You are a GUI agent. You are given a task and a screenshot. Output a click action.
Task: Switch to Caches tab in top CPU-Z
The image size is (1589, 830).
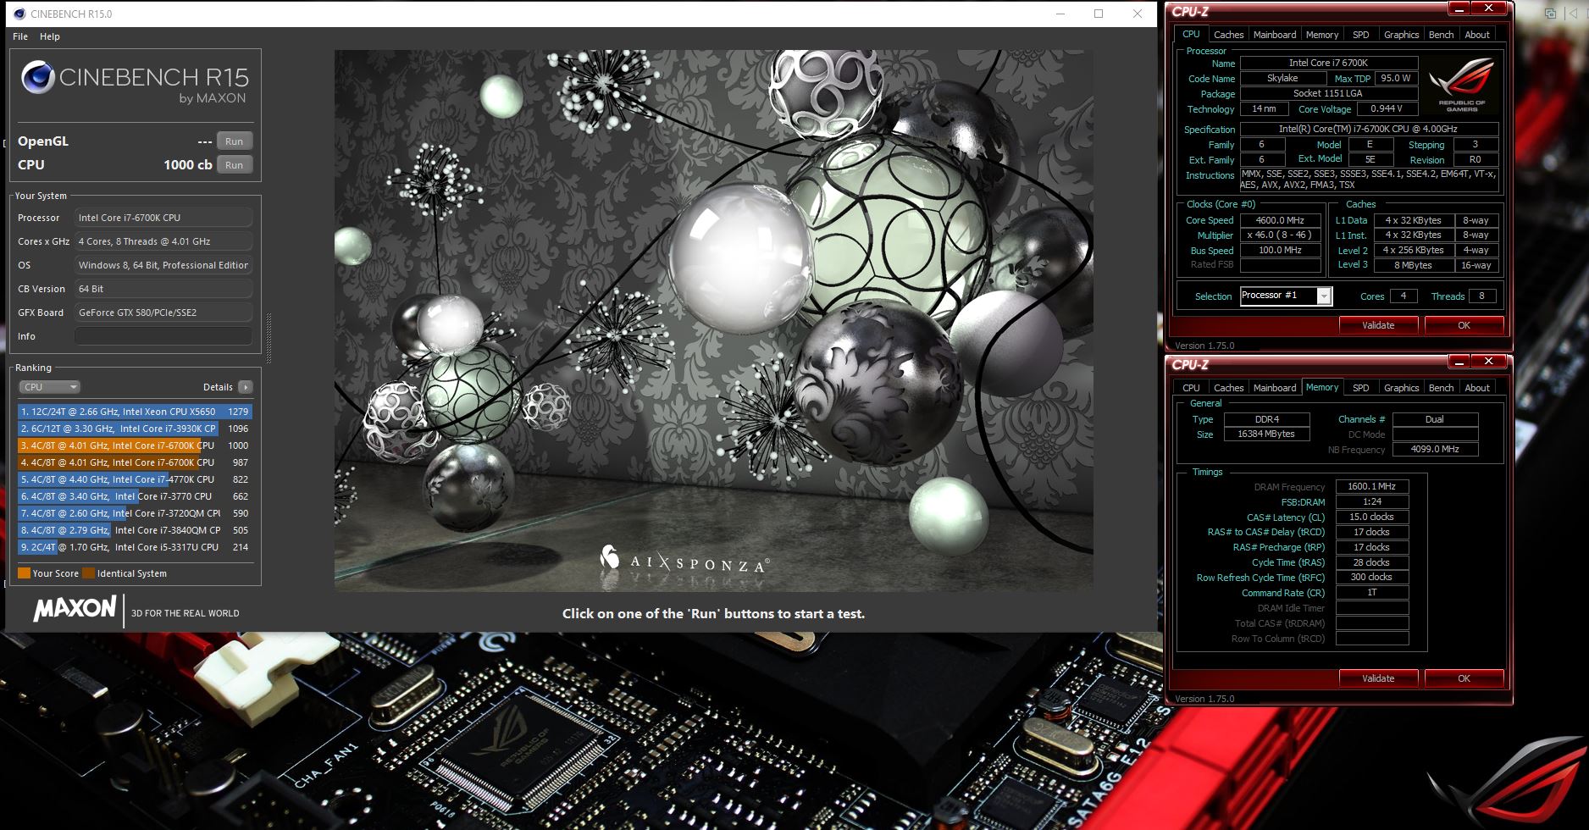(1228, 35)
